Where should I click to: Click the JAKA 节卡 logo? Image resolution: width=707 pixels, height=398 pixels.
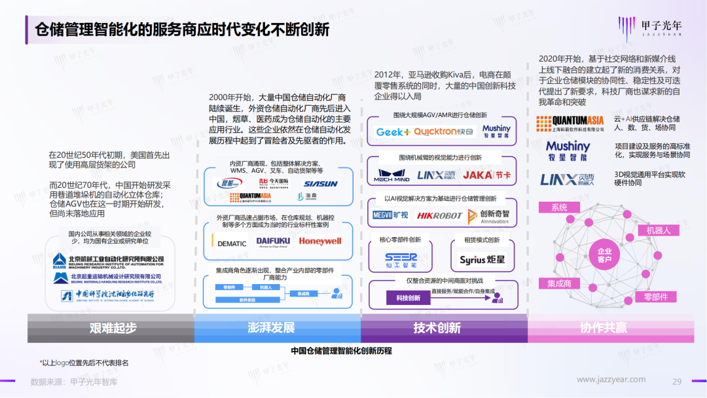pyautogui.click(x=487, y=175)
